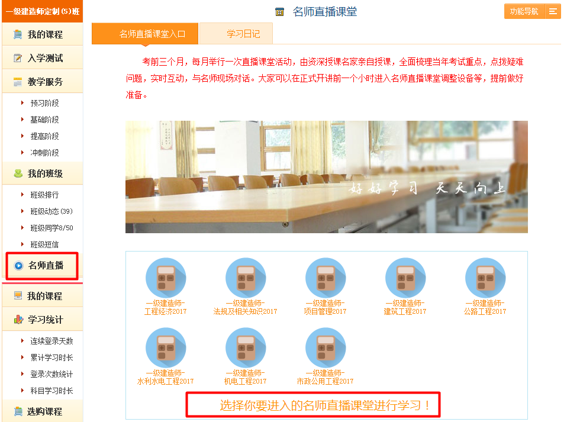Open the 建筑工程2017 classroom icon
This screenshot has width=567, height=422.
[x=405, y=277]
